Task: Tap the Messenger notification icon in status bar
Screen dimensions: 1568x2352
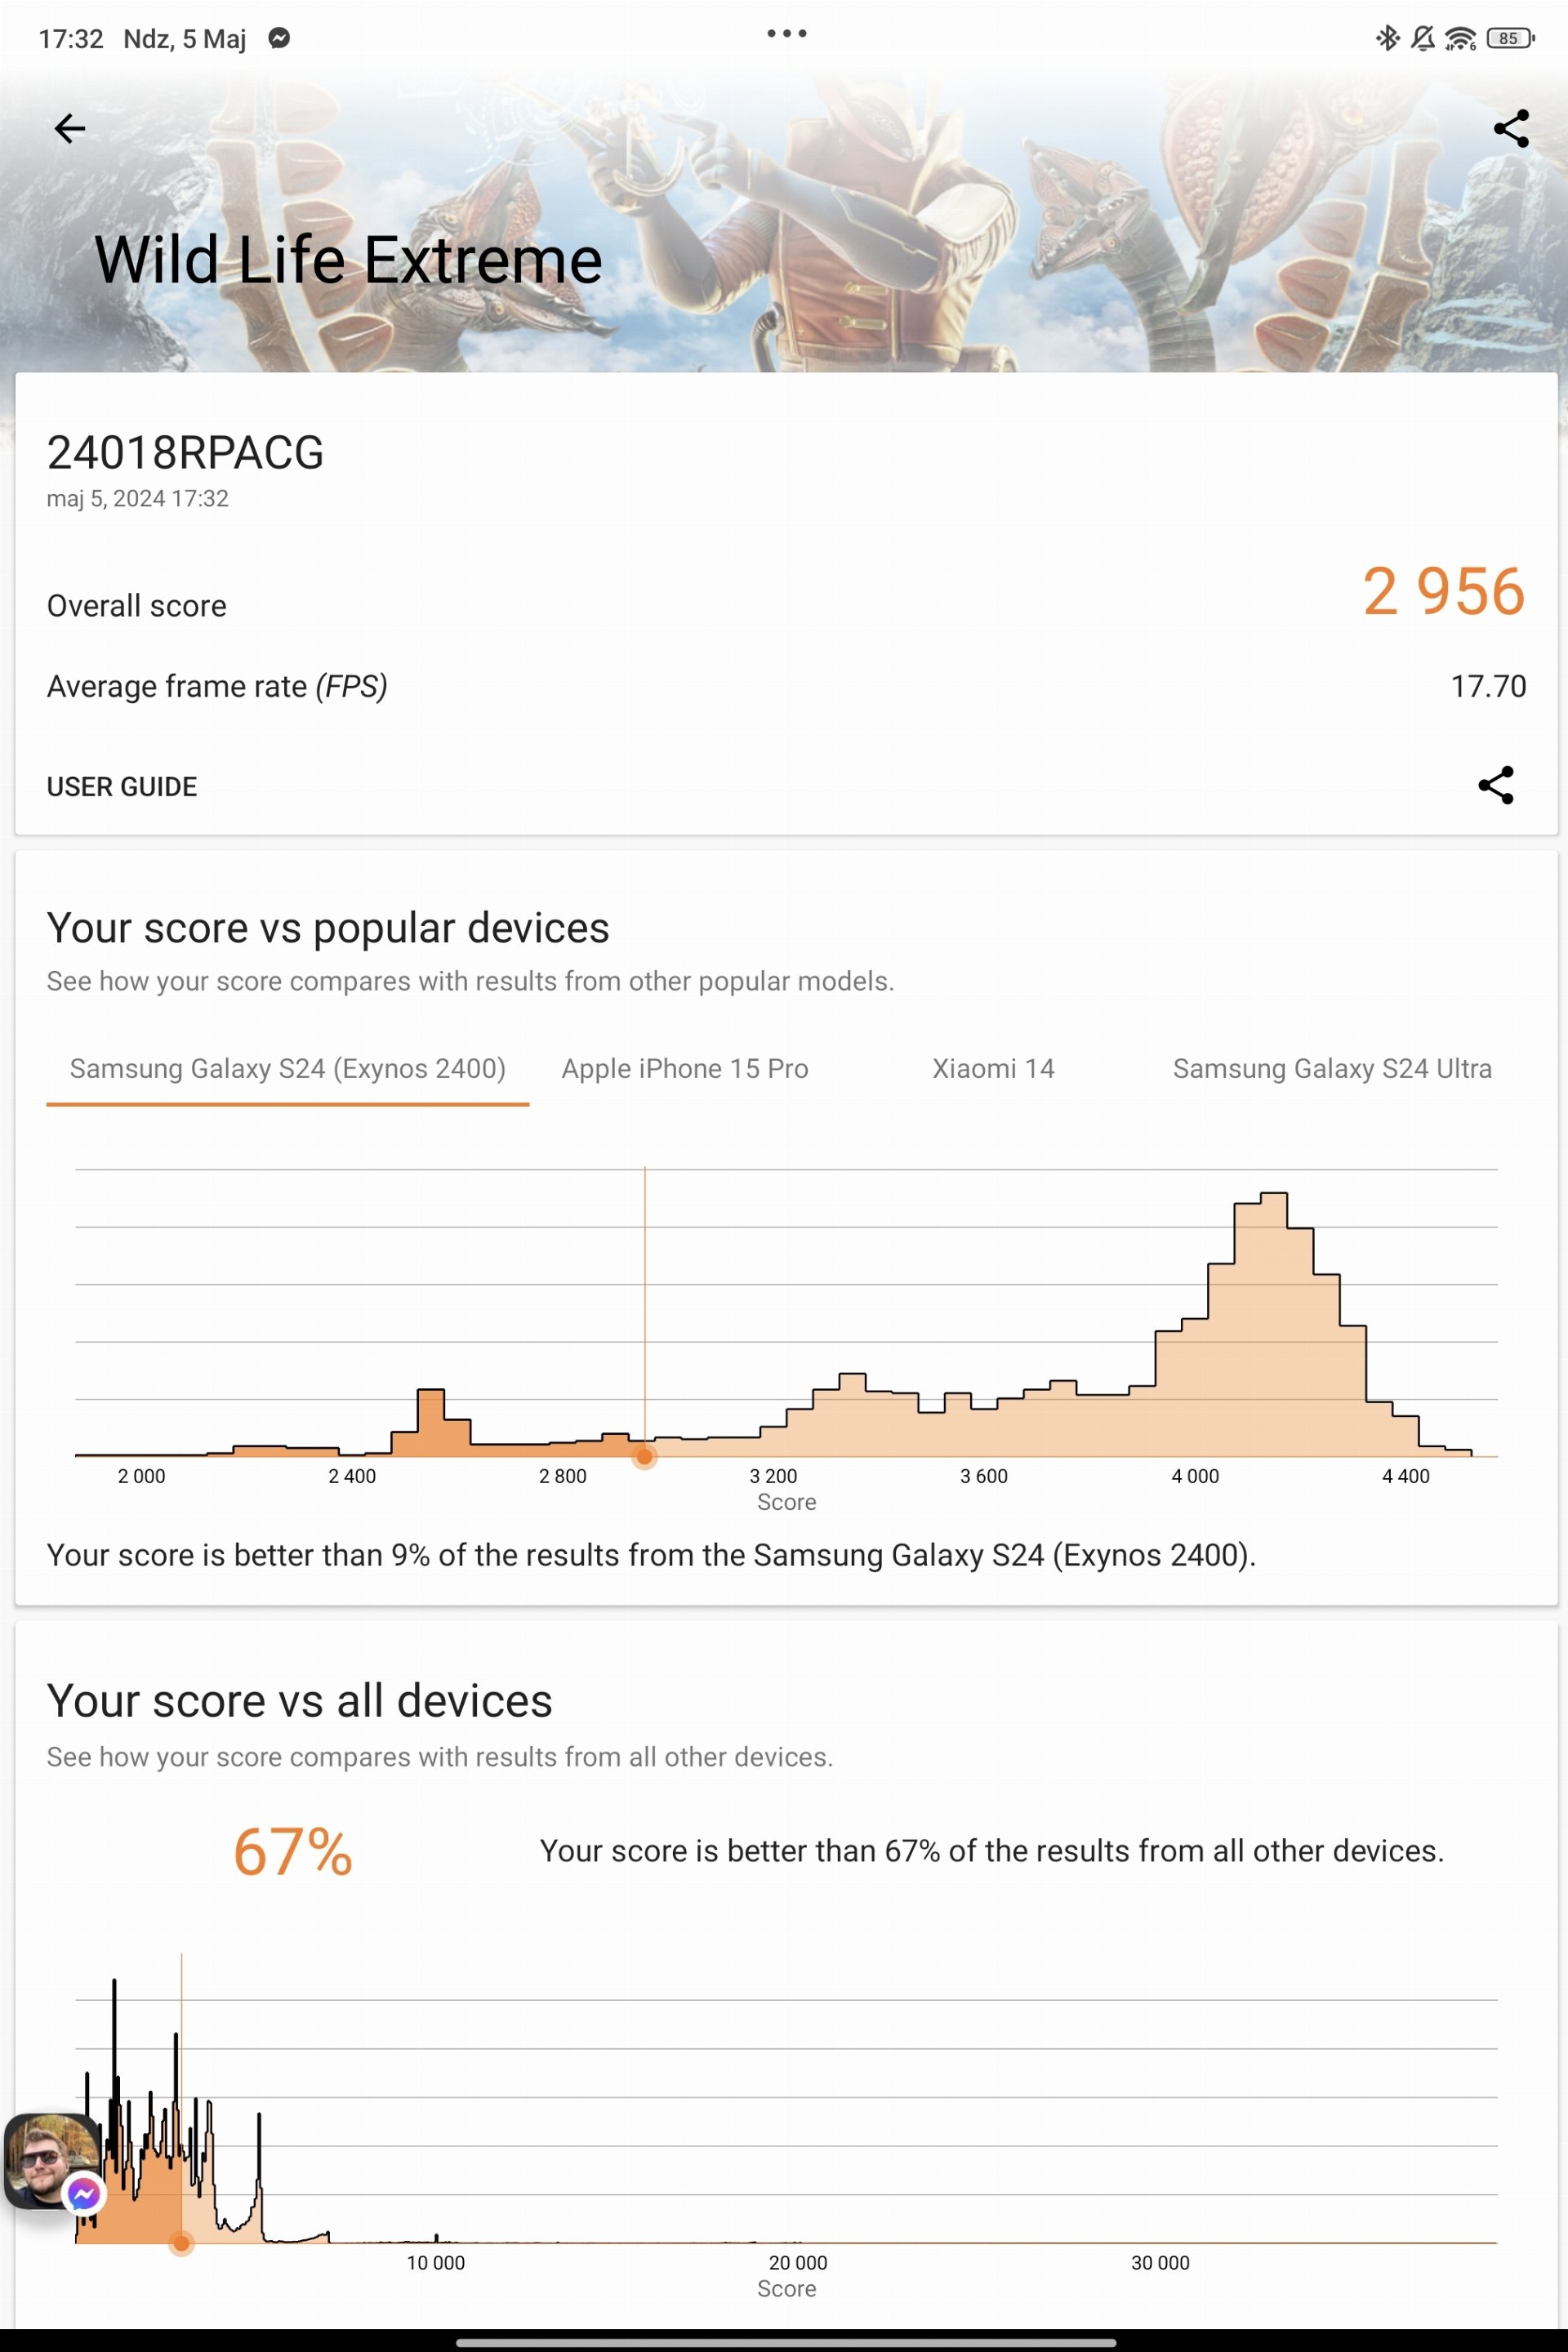Action: pos(279,38)
